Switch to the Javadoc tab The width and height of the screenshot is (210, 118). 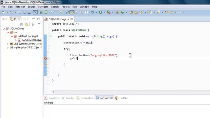(68, 98)
